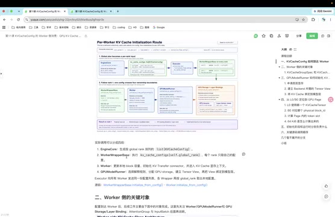
Task: Click the lock icon beside document title
Action: coord(86,36)
